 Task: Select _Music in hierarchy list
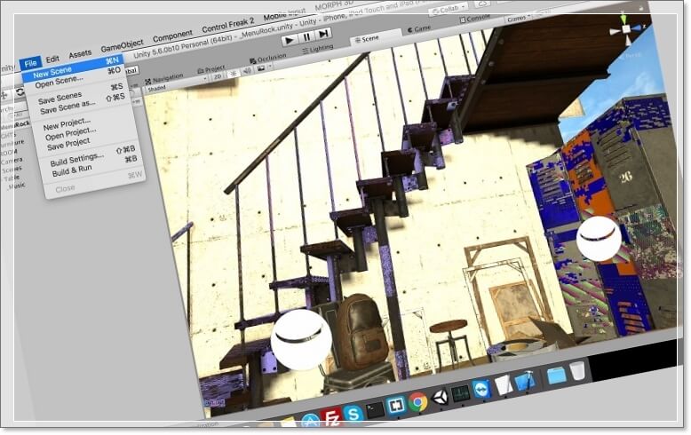point(16,186)
